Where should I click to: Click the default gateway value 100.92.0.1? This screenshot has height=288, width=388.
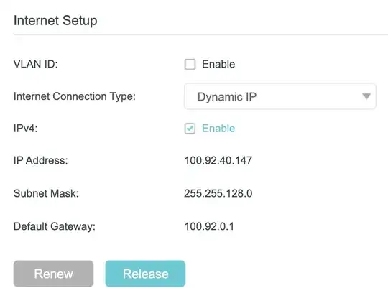tap(209, 226)
